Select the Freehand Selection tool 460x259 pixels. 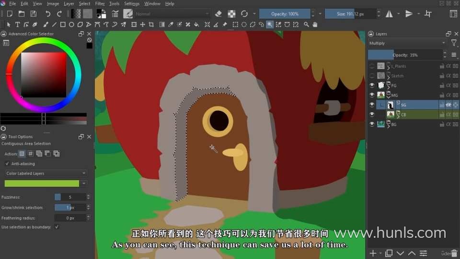point(261,24)
